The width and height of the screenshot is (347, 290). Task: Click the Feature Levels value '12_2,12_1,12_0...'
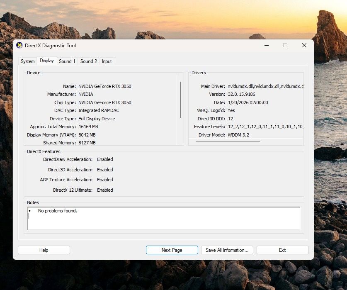(x=266, y=127)
